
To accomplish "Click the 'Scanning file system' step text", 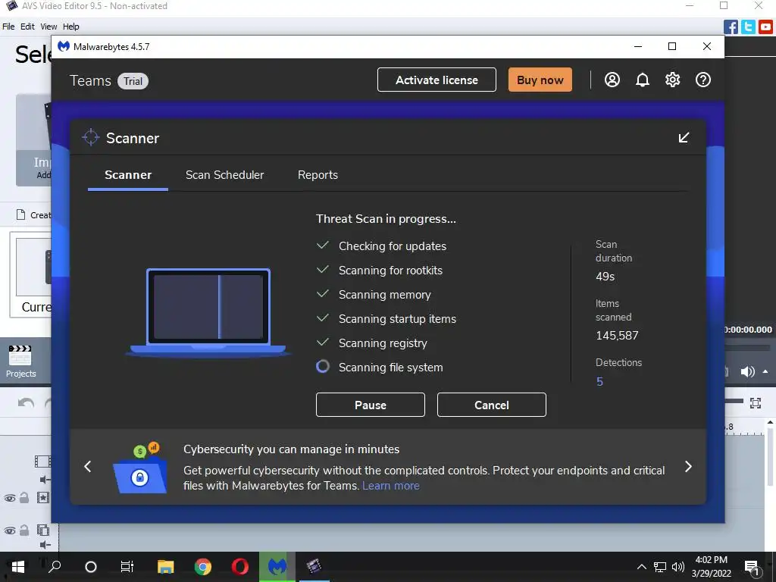I will click(x=390, y=368).
